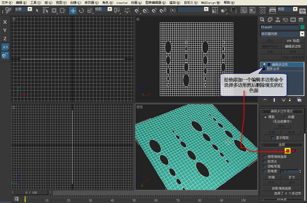Click the Pin Stack icon
The width and height of the screenshot is (307, 203).
coord(265,100)
